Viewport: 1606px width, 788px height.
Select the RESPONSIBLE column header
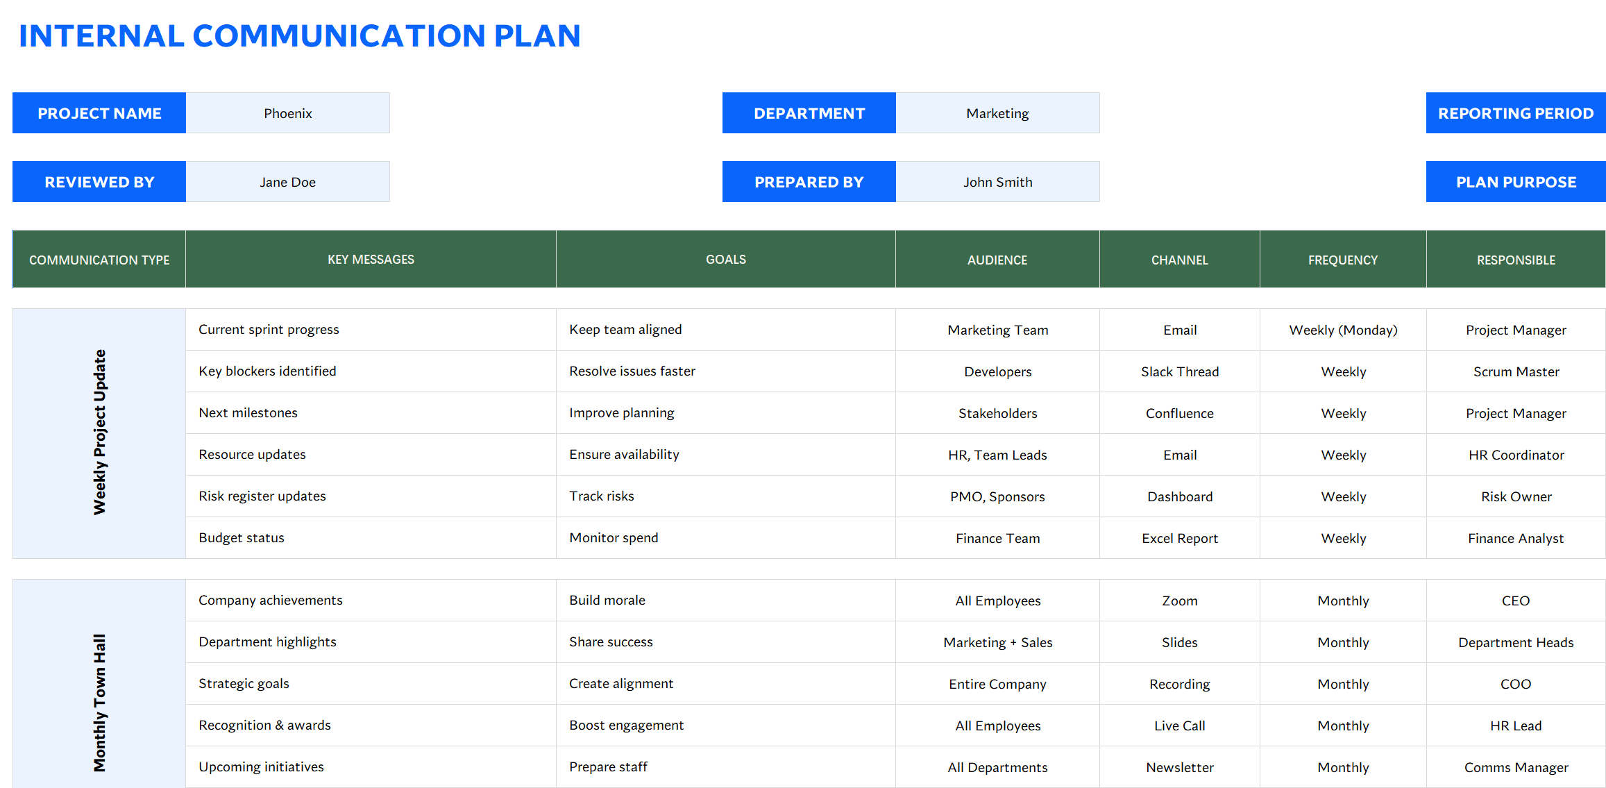[x=1516, y=260]
